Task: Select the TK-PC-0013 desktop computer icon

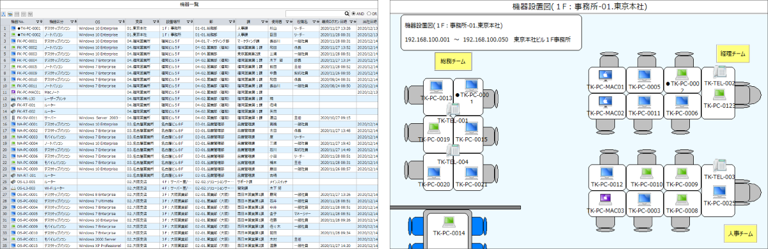Action: pos(436,87)
